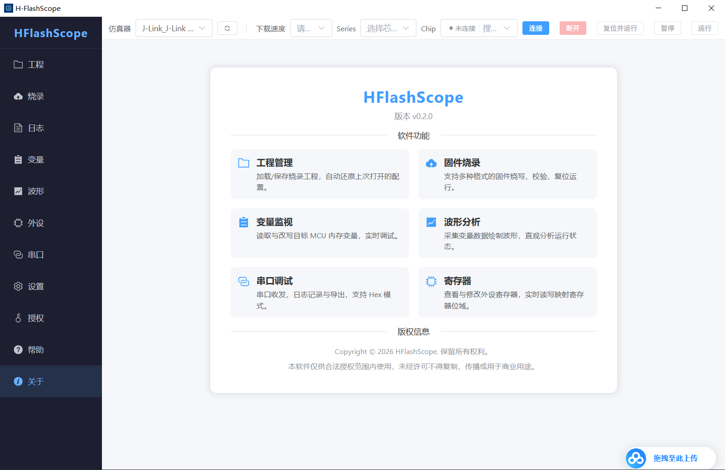Click the 波形 chart icon in sidebar

(18, 191)
